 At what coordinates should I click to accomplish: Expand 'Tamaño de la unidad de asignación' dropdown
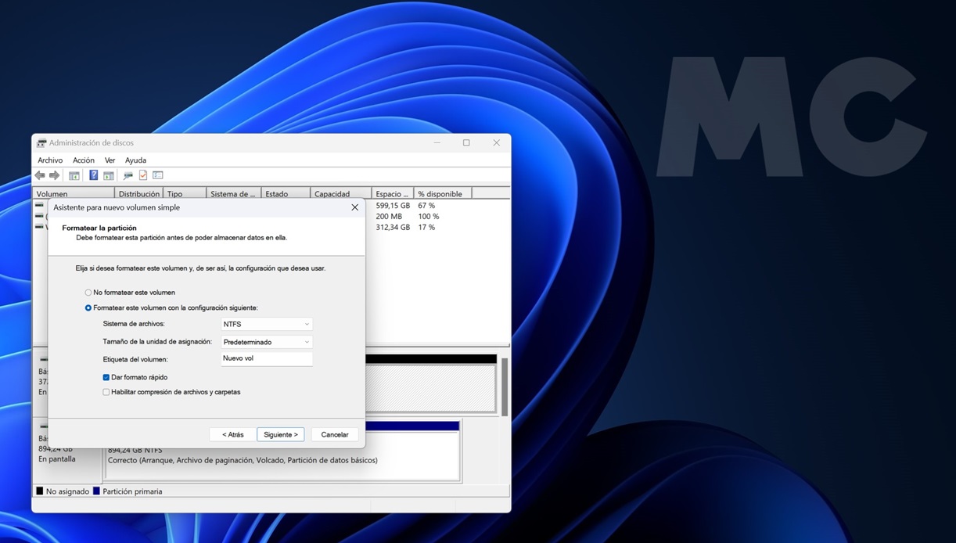point(267,342)
